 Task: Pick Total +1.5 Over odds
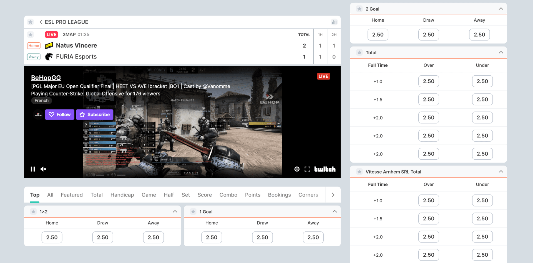[429, 99]
